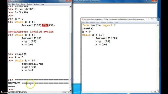Click scroll up arrow in Python Shell
This screenshot has width=168, height=94.
coord(70,6)
